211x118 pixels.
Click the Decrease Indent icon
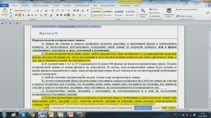(x=74, y=10)
